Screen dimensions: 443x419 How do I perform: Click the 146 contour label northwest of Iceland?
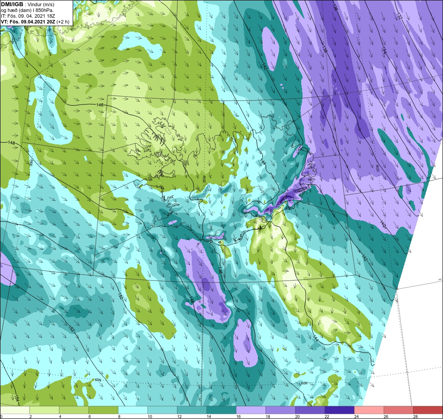click(100, 105)
